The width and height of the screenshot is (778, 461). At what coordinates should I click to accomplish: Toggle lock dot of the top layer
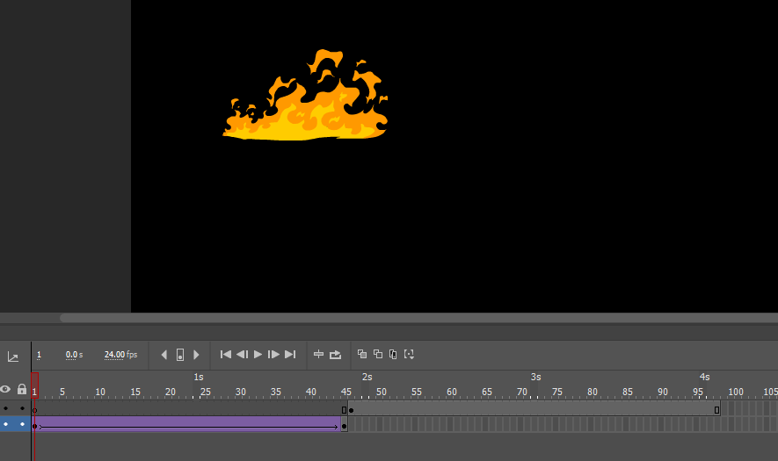click(22, 408)
